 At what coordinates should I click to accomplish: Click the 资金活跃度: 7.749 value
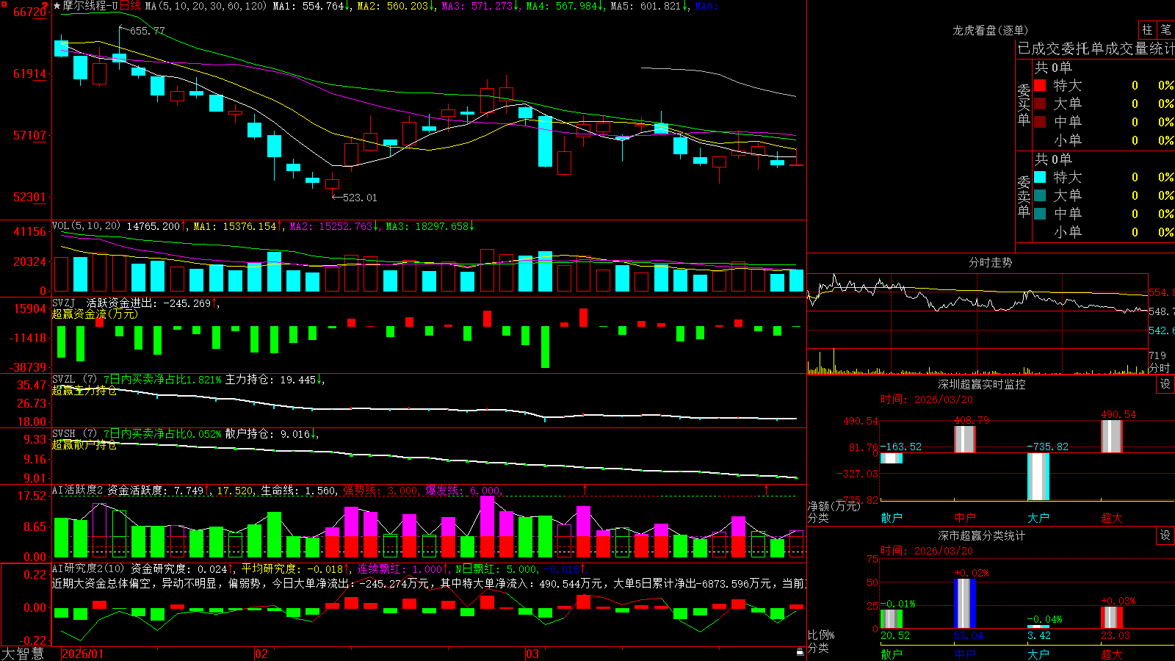click(159, 491)
